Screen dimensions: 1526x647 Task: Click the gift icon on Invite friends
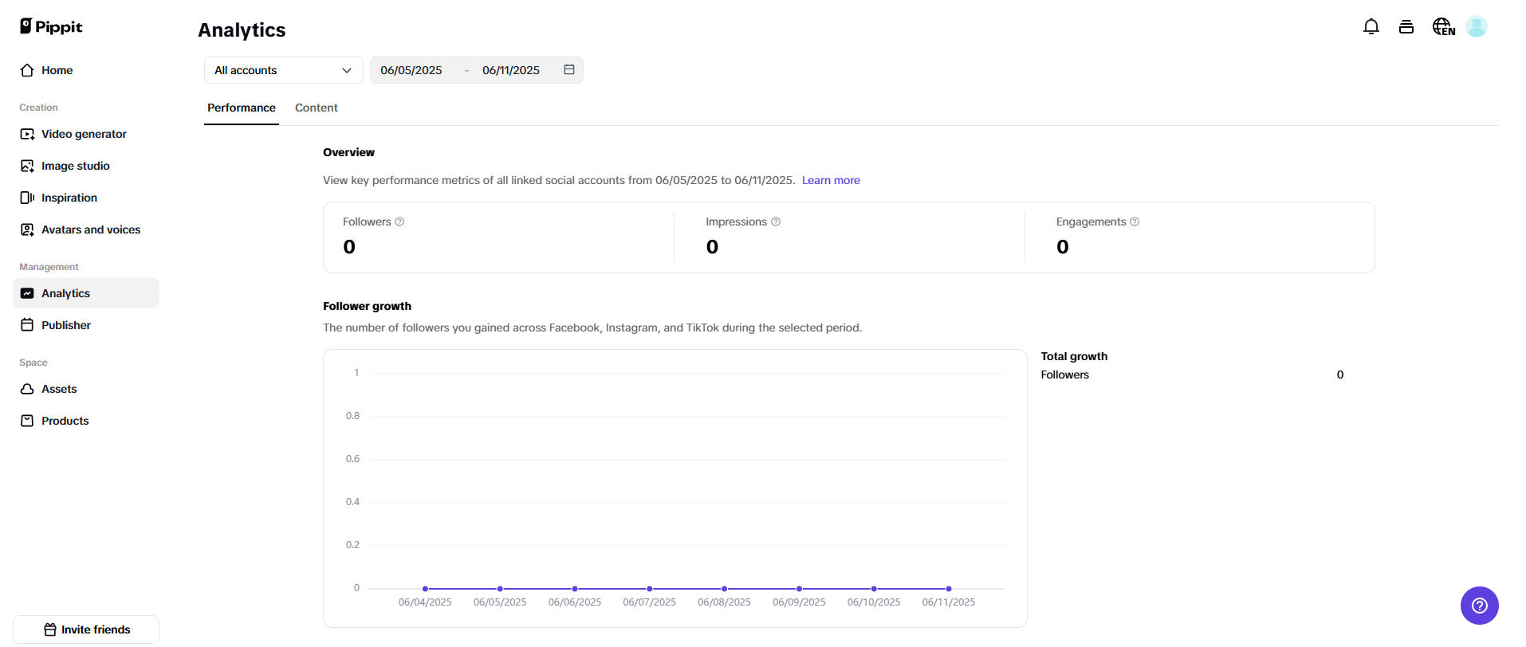pos(50,629)
